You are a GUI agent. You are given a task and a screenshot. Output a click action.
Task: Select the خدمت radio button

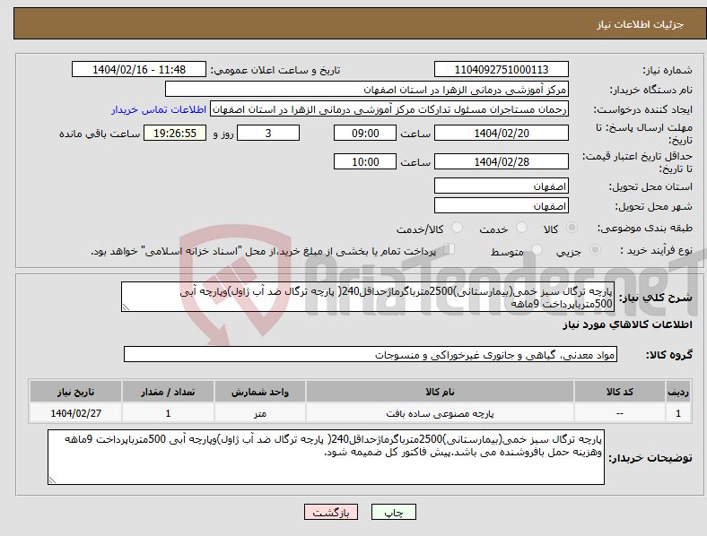point(521,228)
